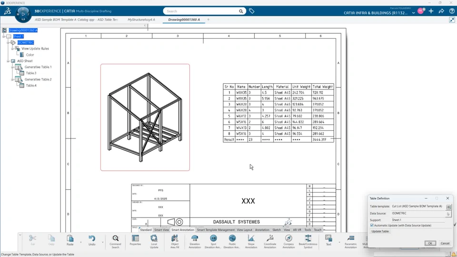Switch to the Sketch tab
This screenshot has width=457, height=257.
(x=276, y=230)
